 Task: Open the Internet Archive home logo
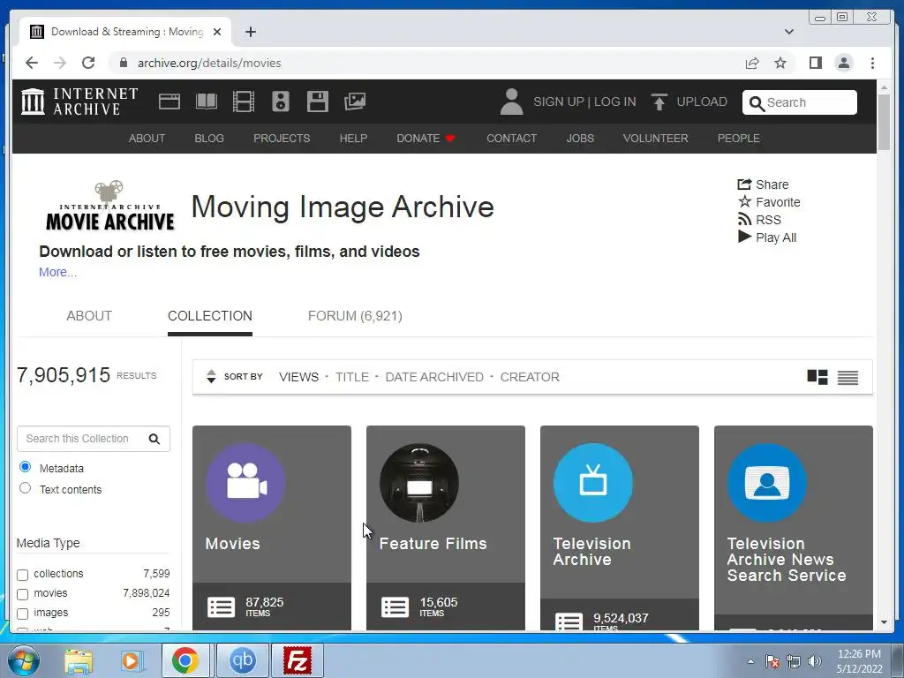click(x=79, y=102)
